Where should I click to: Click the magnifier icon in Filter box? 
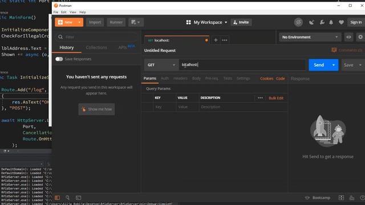(x=60, y=37)
